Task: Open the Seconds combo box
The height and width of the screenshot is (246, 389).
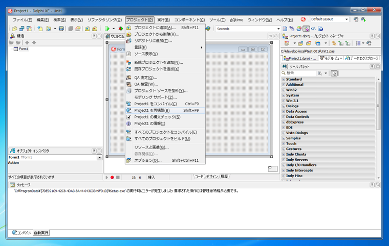Action: 278,29
